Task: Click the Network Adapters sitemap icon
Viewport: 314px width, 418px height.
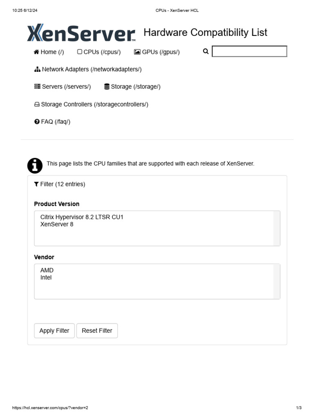Action: point(37,69)
